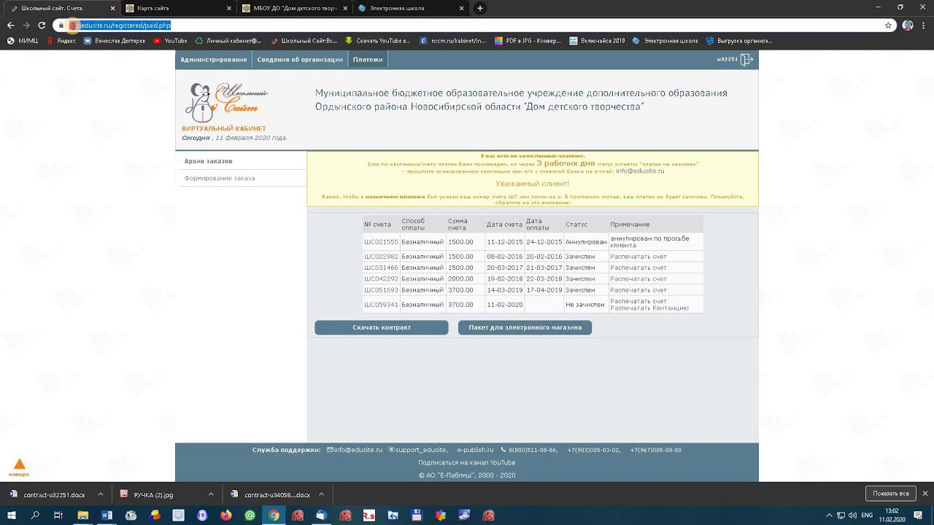Click the info@edusite.ru link in the yellow notice
Image resolution: width=934 pixels, height=525 pixels.
tap(640, 171)
